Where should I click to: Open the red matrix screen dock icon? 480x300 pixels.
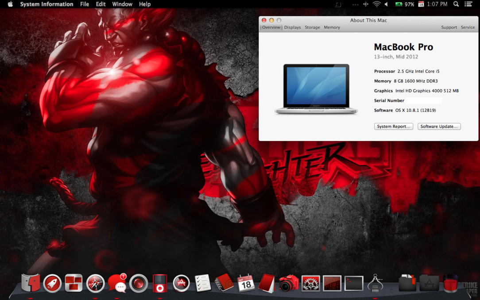(x=332, y=283)
